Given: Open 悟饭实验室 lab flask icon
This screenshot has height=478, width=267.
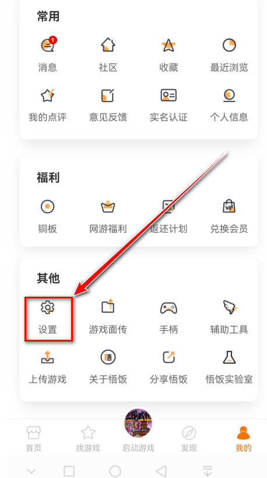Looking at the screenshot, I should (x=229, y=357).
